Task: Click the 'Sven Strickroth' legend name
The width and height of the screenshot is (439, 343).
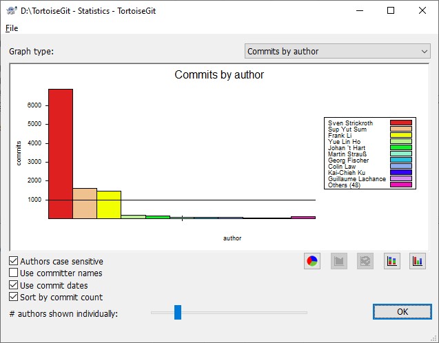Action: 350,123
